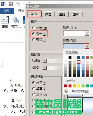
Task: Pick the black theme color swatch
Action: click(70, 57)
